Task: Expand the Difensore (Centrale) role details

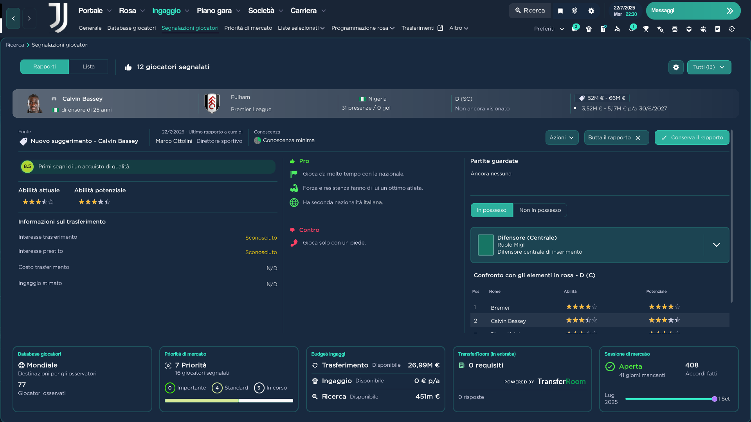Action: point(717,245)
